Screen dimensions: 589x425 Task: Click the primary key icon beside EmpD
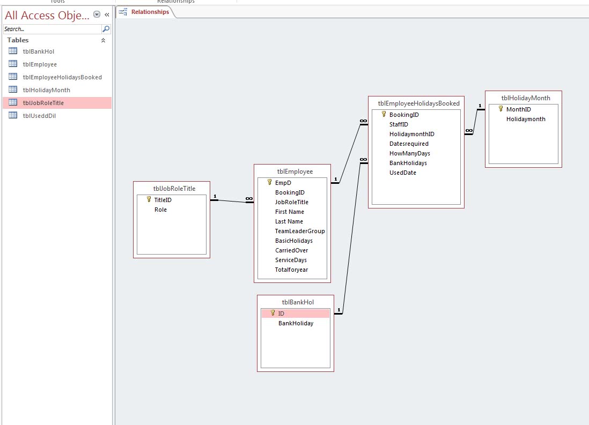click(x=269, y=182)
